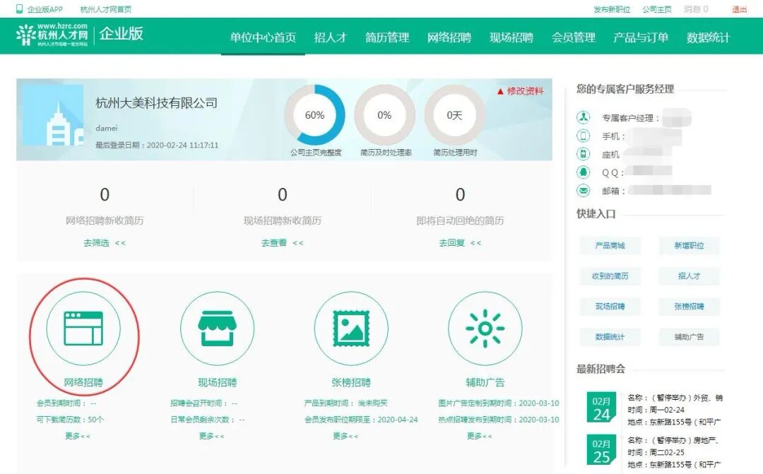The width and height of the screenshot is (763, 474).
Task: Open the 简历管理 navigation menu
Action: point(387,37)
